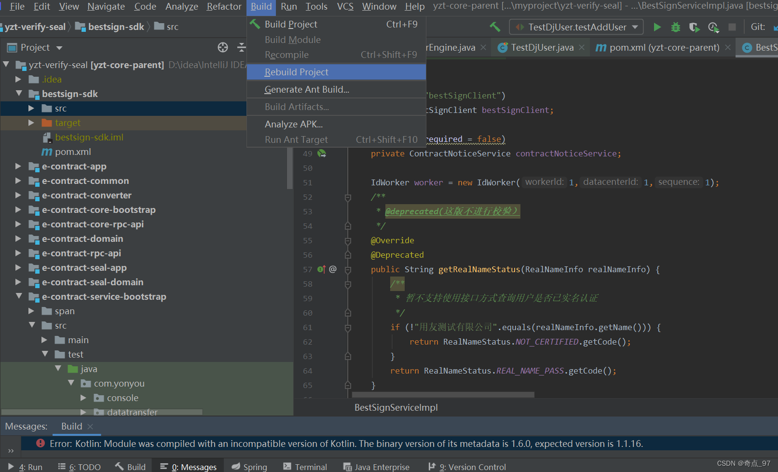
Task: Expand the main folder under src
Action: click(x=44, y=340)
